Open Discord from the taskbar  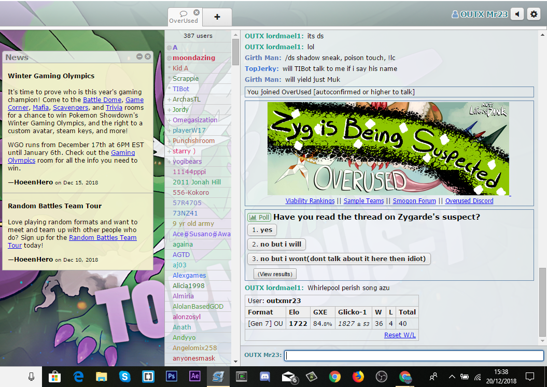(265, 377)
